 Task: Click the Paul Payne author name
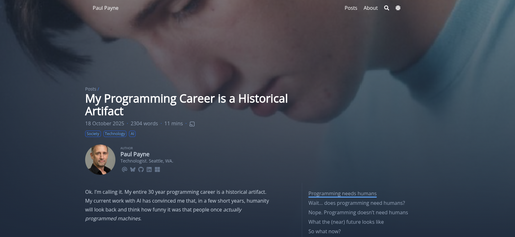pos(135,154)
